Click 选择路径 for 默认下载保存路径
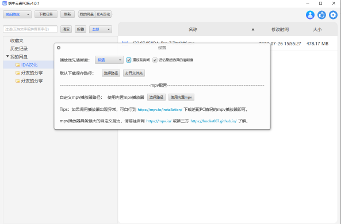 (x=111, y=73)
